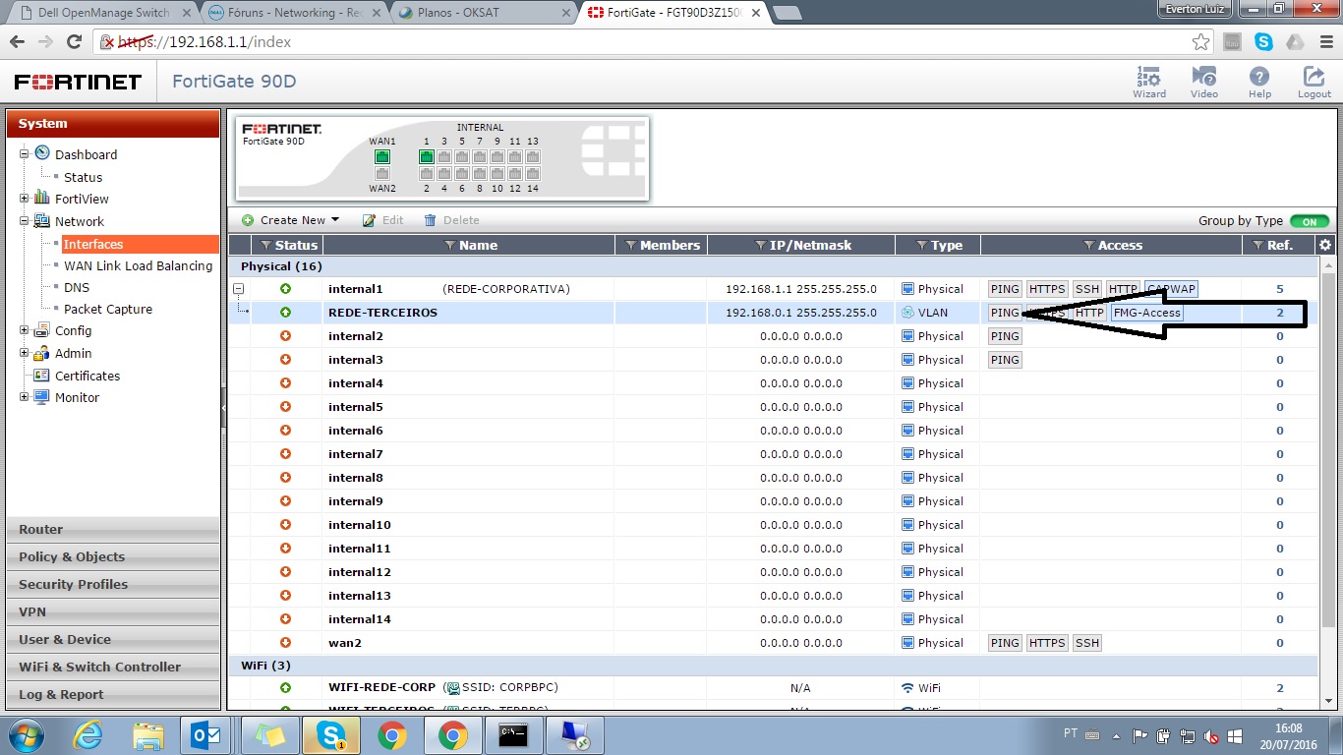Click filter icon in Type column header

coord(921,246)
